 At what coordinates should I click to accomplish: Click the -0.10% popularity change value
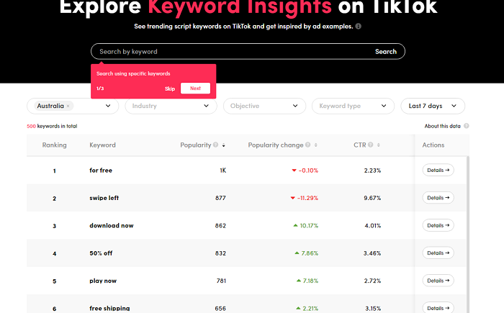point(308,171)
